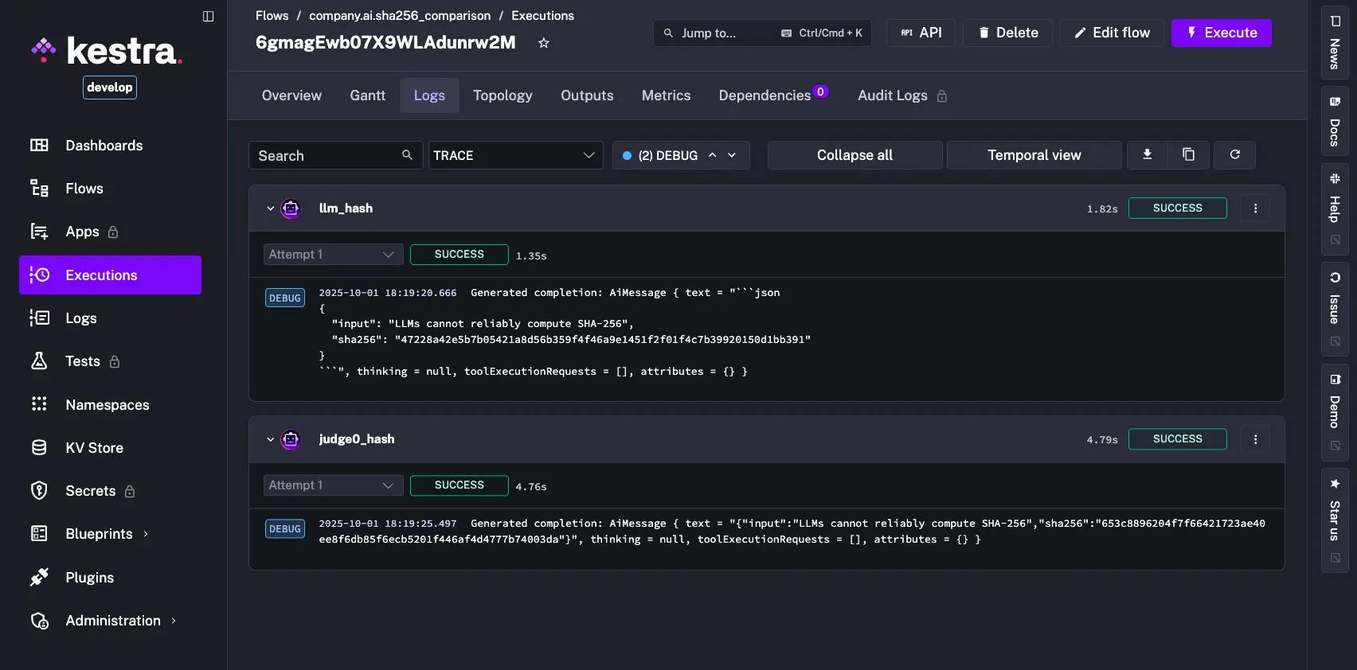
Task: Collapse the llm_hash task logs
Action: (x=270, y=208)
